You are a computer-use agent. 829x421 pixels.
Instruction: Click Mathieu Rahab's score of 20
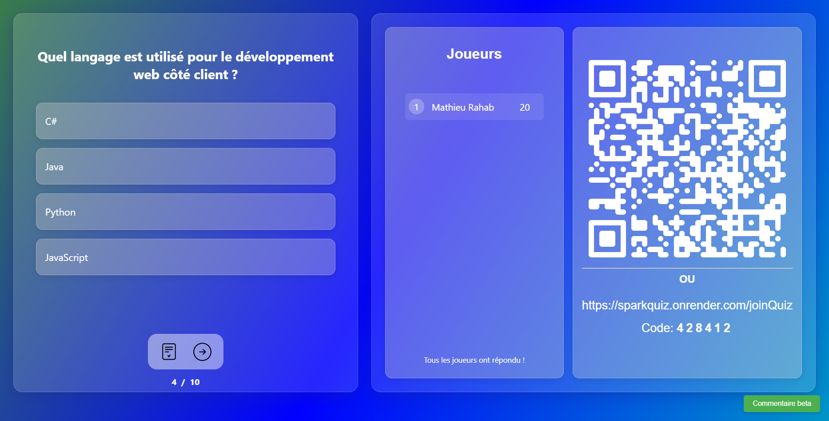[x=525, y=107]
